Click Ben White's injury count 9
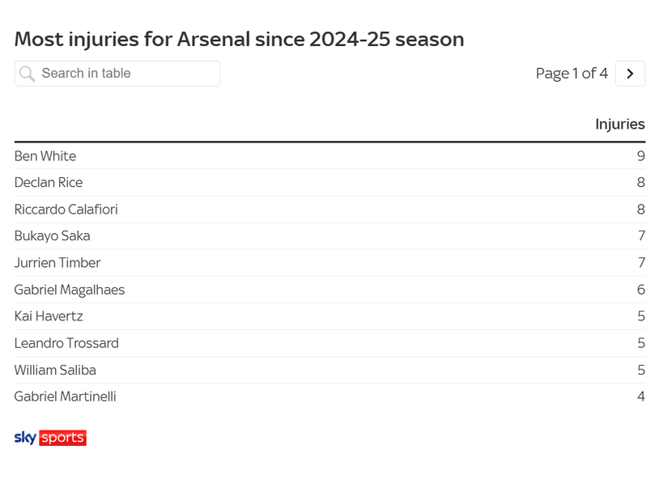Screen dimensions: 668x492 click(640, 156)
